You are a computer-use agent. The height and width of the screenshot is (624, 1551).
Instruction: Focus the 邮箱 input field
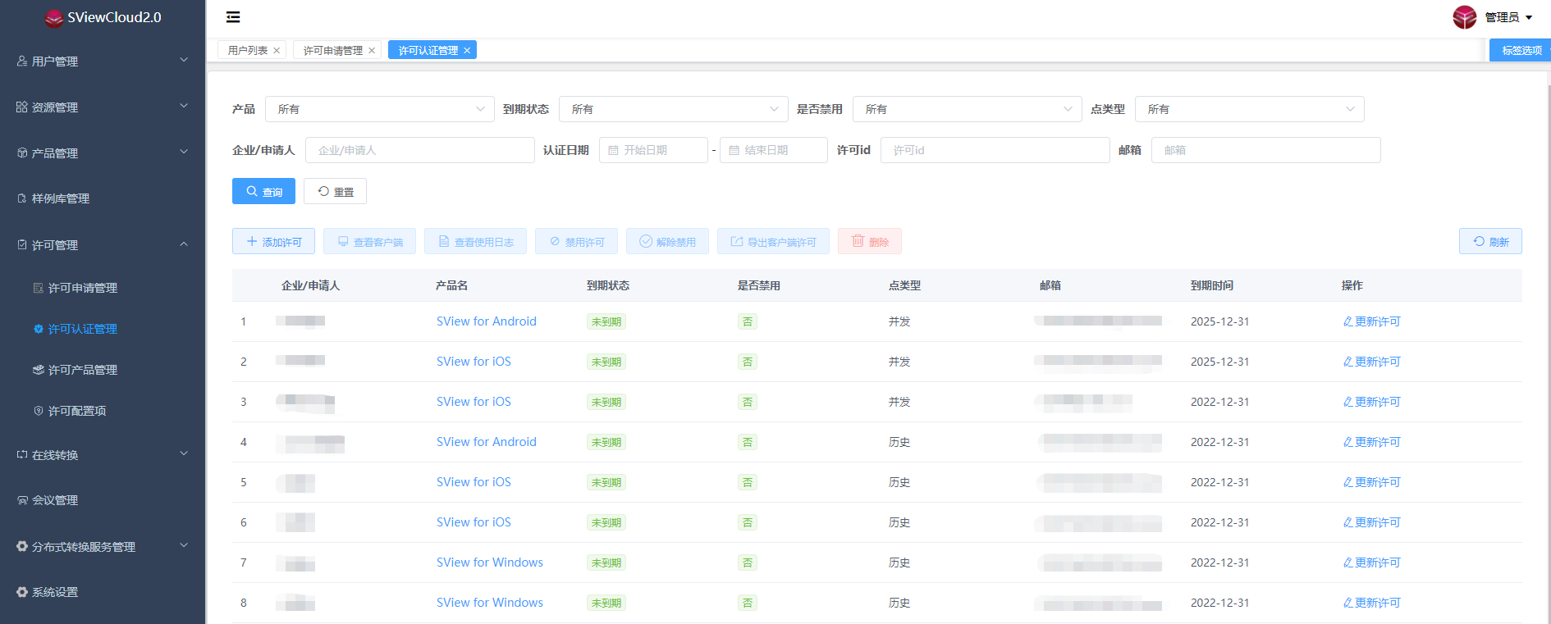click(1266, 150)
